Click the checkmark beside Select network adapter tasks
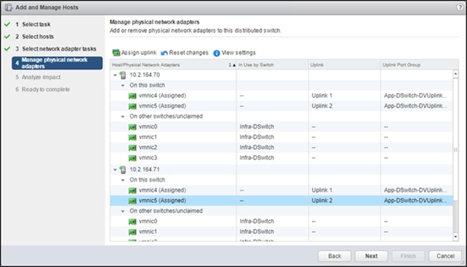The width and height of the screenshot is (467, 267). point(7,49)
